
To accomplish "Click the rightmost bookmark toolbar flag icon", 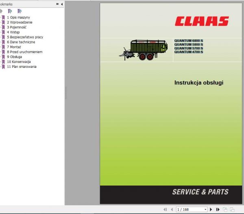I will click(20, 11).
